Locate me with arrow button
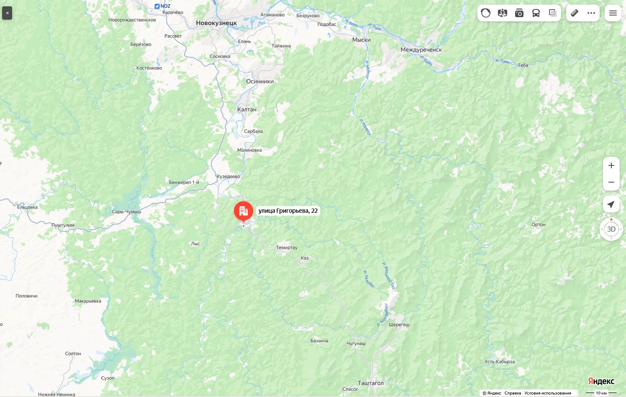 pyautogui.click(x=611, y=204)
